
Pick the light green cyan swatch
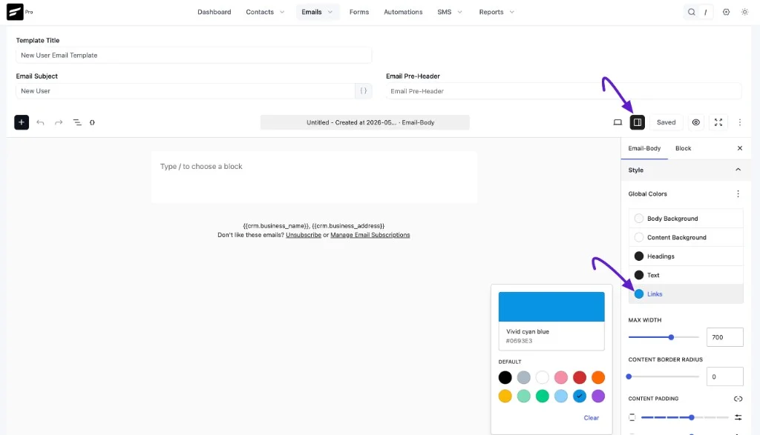[x=523, y=396]
